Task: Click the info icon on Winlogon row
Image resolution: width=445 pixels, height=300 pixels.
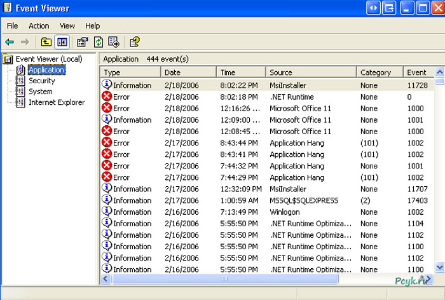Action: (107, 211)
